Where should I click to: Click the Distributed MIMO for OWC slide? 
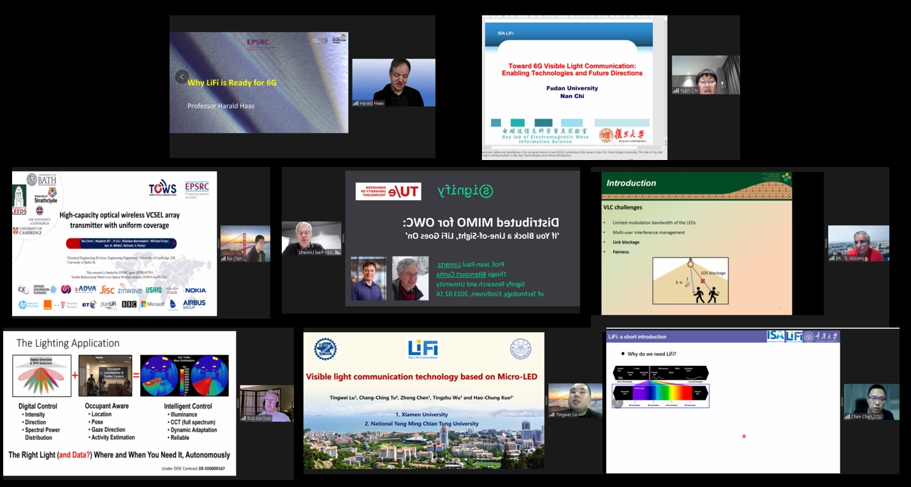[x=463, y=238]
